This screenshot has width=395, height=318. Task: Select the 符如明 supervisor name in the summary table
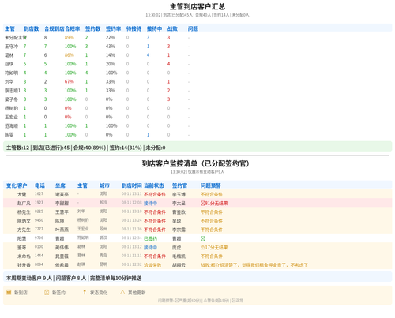pyautogui.click(x=11, y=73)
